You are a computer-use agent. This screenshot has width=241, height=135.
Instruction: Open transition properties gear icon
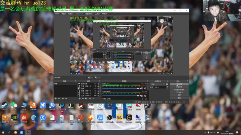[x=167, y=84]
